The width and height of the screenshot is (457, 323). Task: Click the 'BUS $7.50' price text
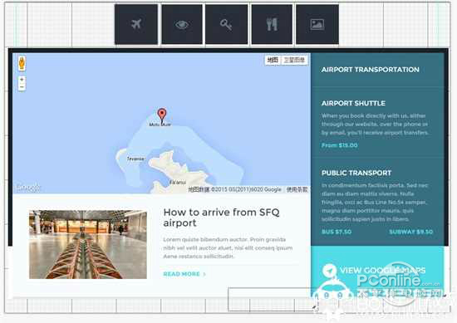[x=337, y=232]
